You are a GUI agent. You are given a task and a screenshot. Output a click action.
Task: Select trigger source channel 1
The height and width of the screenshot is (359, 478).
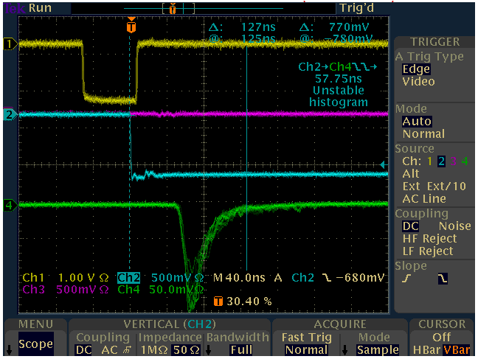pyautogui.click(x=429, y=161)
